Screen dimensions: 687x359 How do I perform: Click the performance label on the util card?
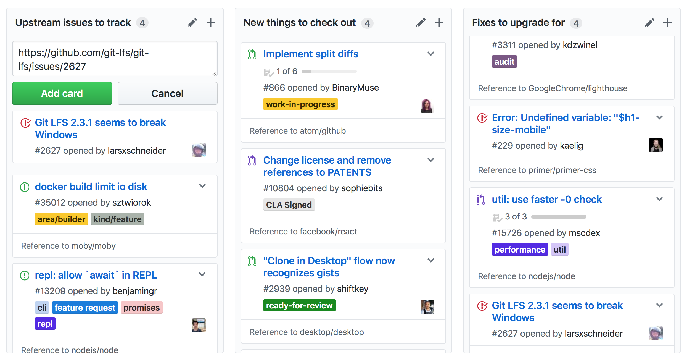[x=519, y=250]
